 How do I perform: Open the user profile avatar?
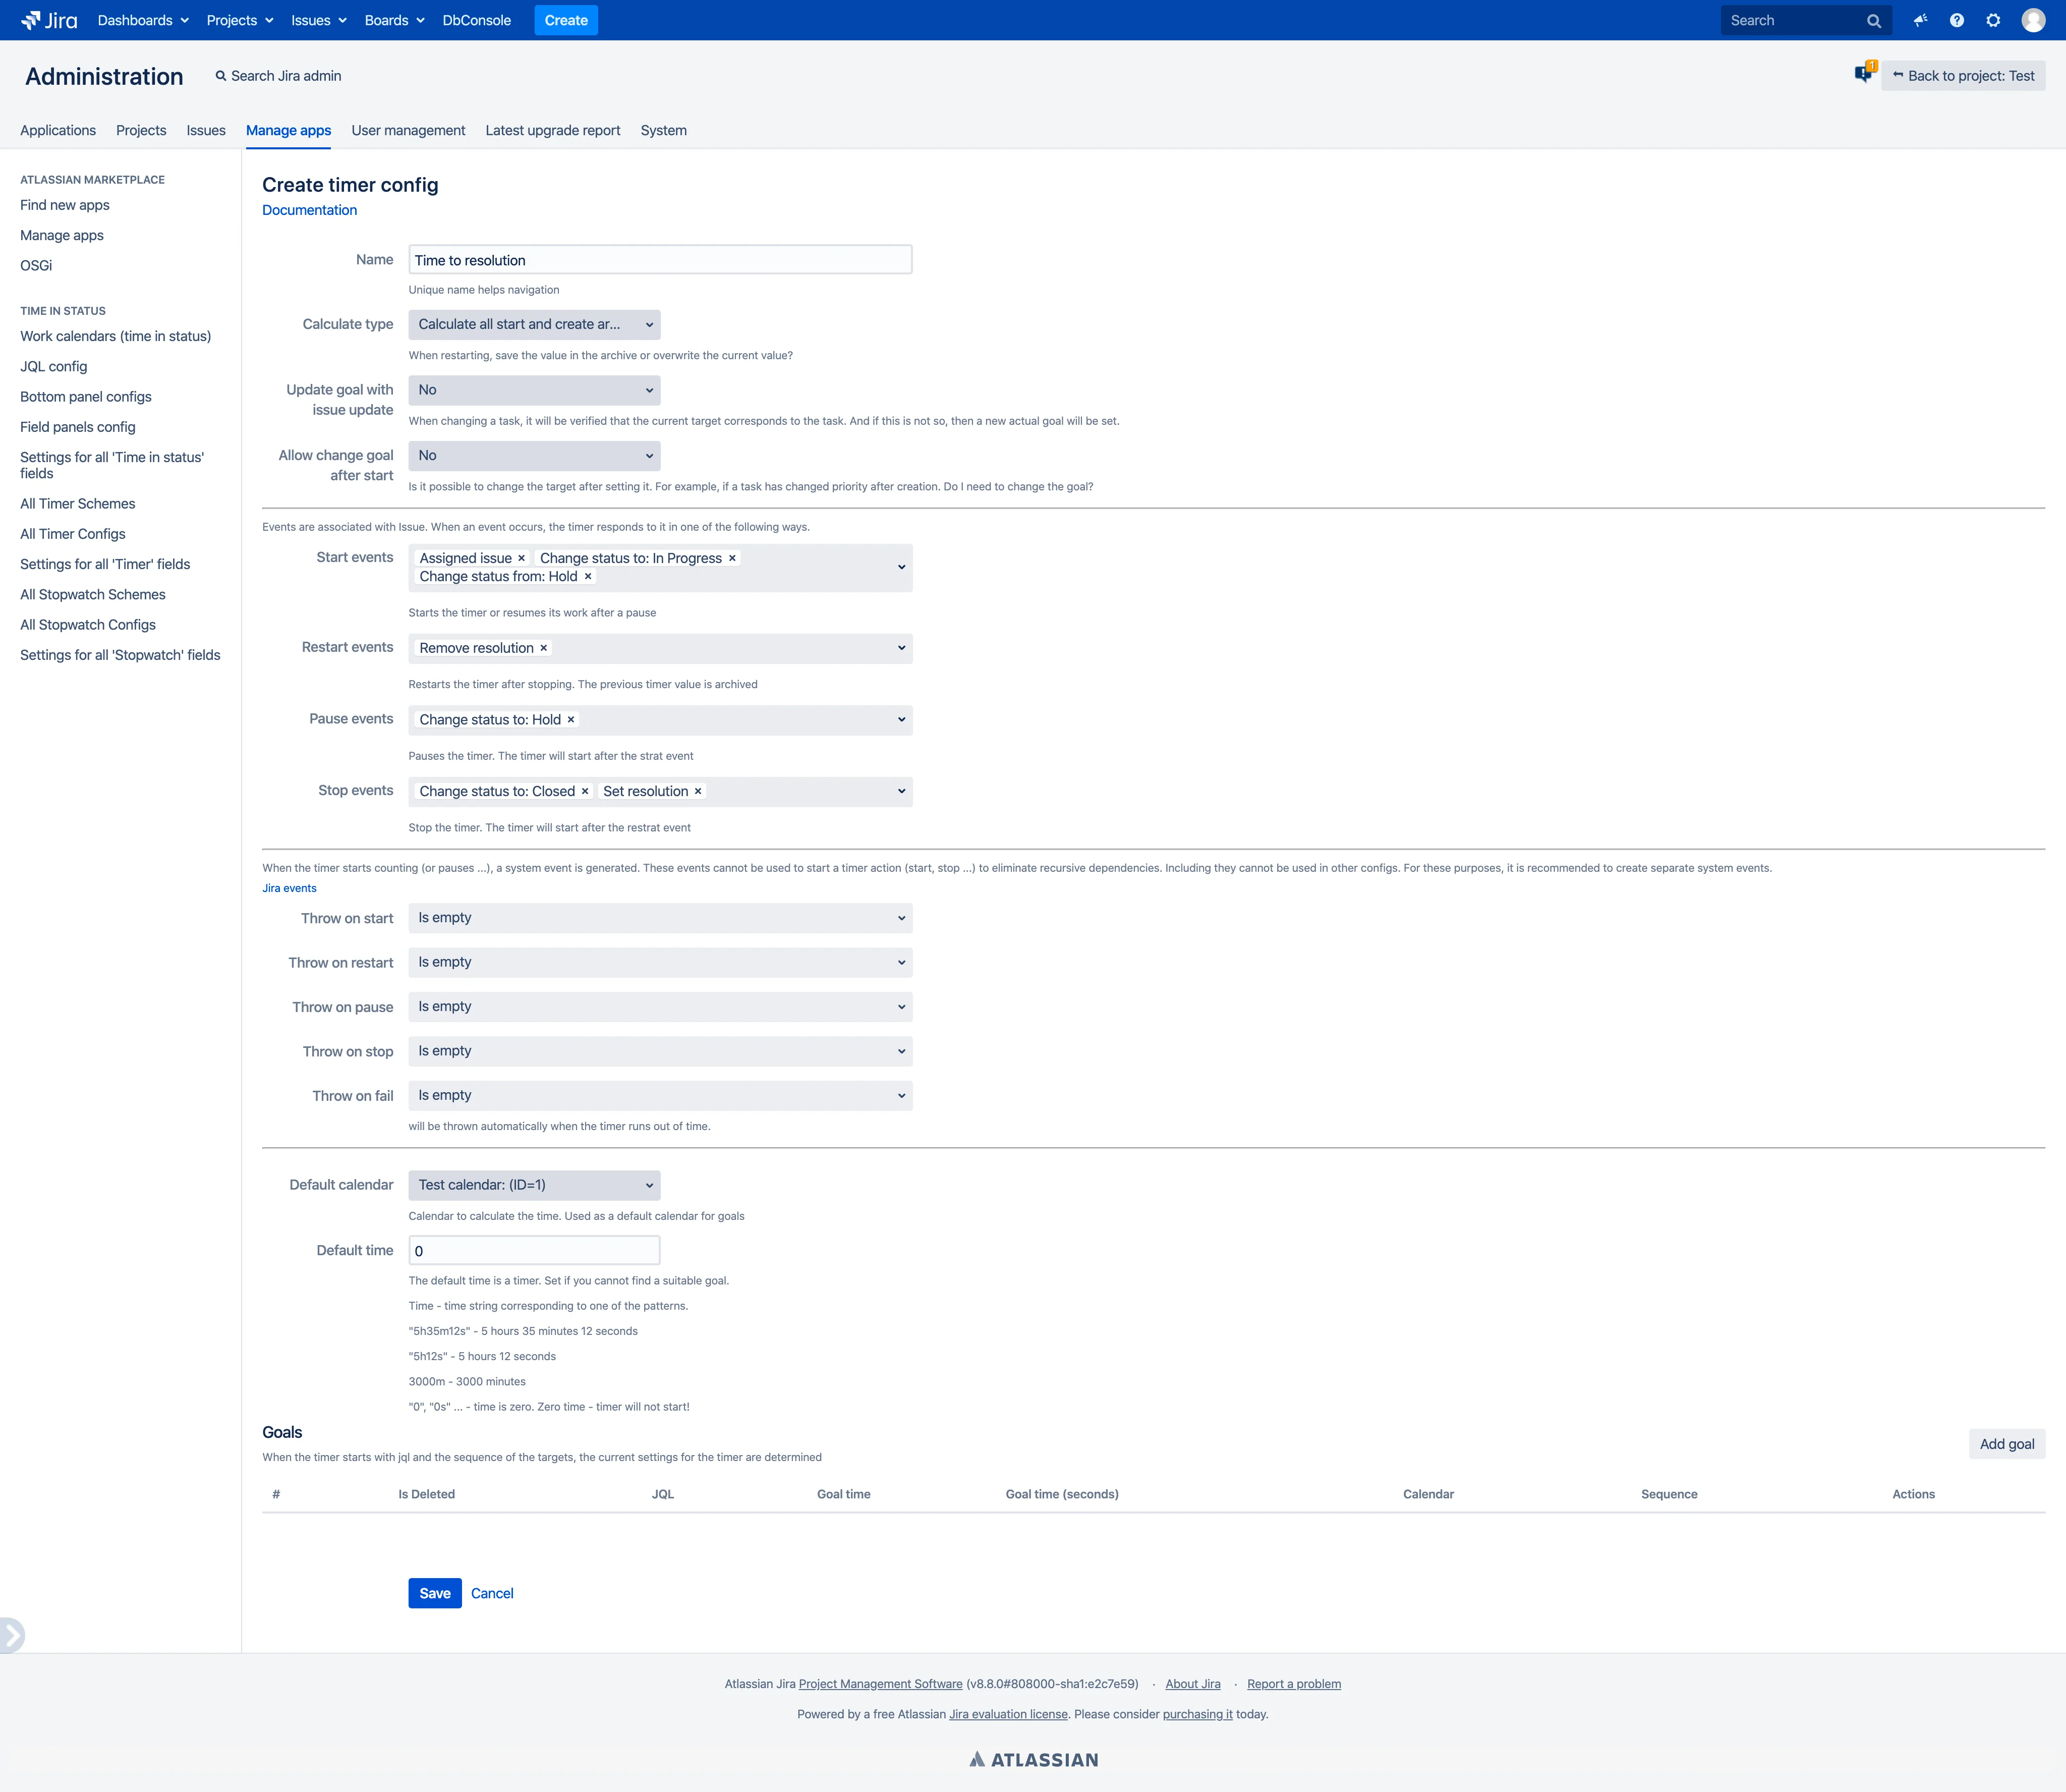(2033, 20)
